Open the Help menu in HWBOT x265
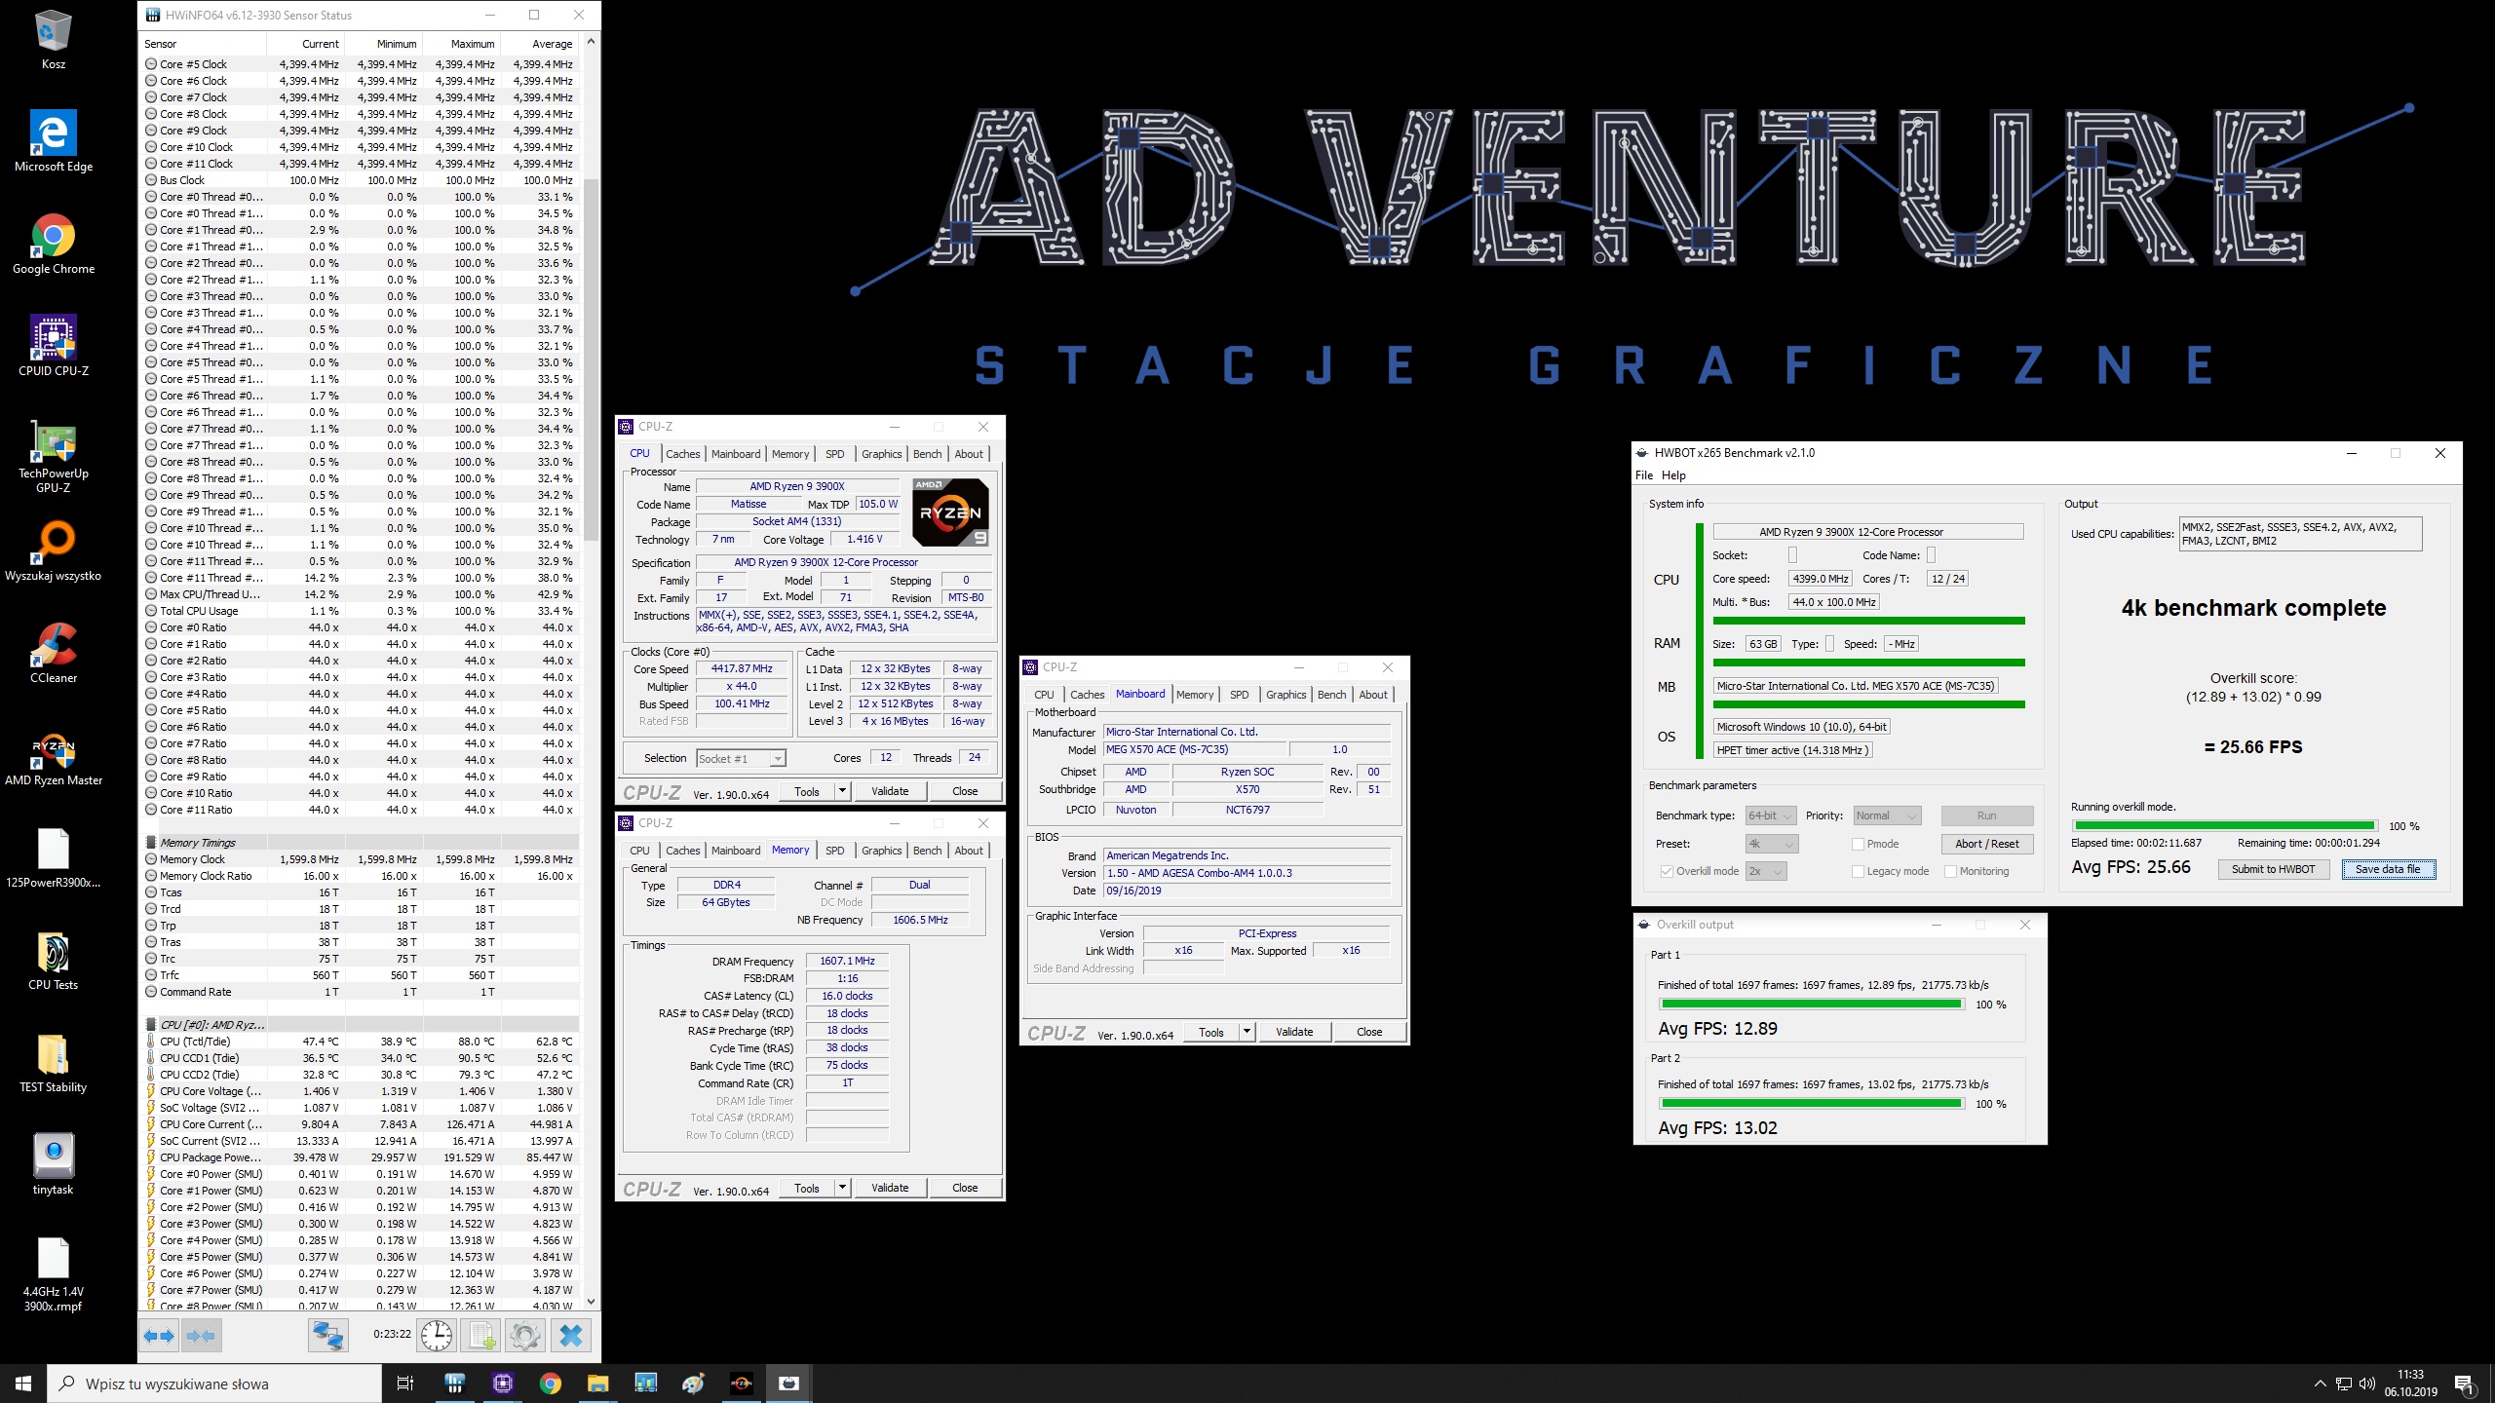 pyautogui.click(x=1673, y=475)
